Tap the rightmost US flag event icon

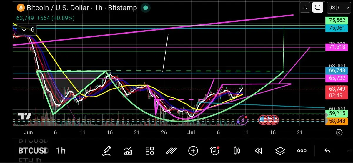click(274, 120)
